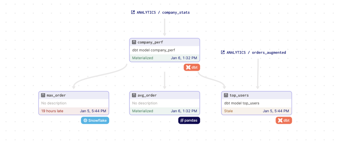Image resolution: width=340 pixels, height=141 pixels.
Task: Click the table icon in avg_order header
Action: (x=134, y=95)
